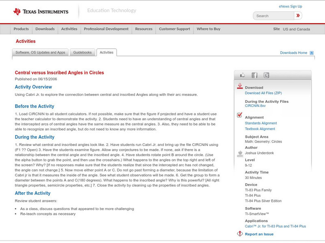This screenshot has width=325, height=243.
Task: Open the Customer Support menu
Action: coord(175,29)
